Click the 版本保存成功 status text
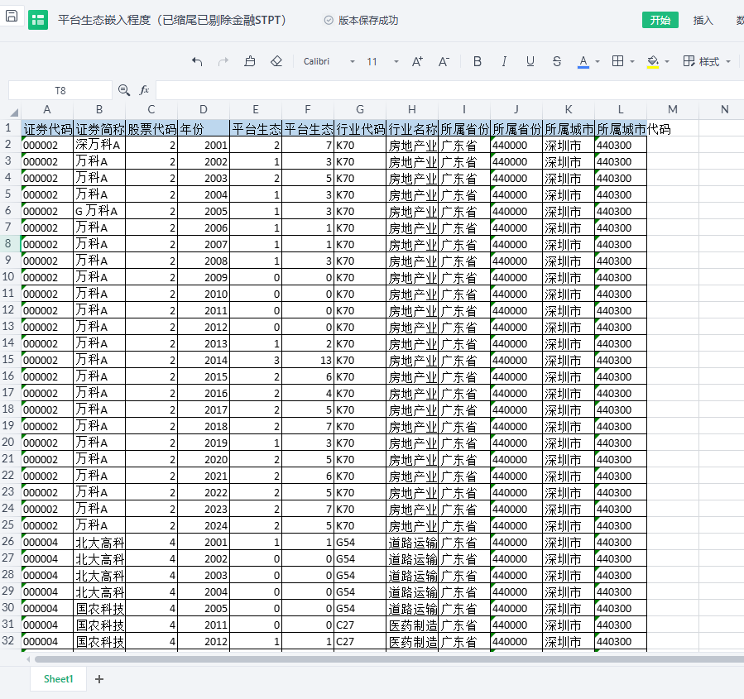Image resolution: width=744 pixels, height=699 pixels. [x=368, y=21]
